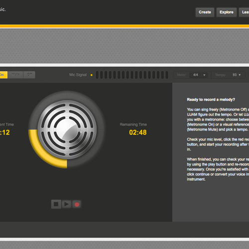Screen dimensions: 249x249
Task: Click the partially visible Learn button
Action: (244, 12)
